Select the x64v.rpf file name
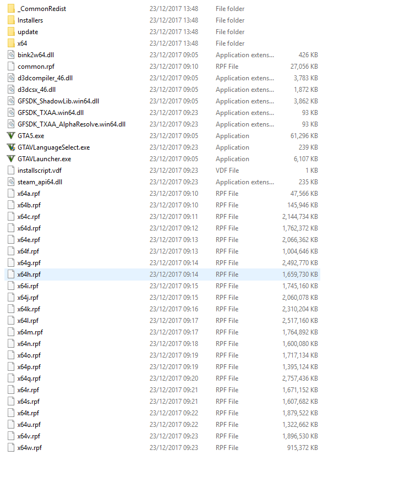The height and width of the screenshot is (483, 394). tap(29, 436)
